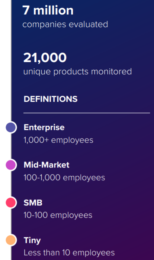Click the Enterprise heading
Screen dimensions: 154x260
coord(44,127)
